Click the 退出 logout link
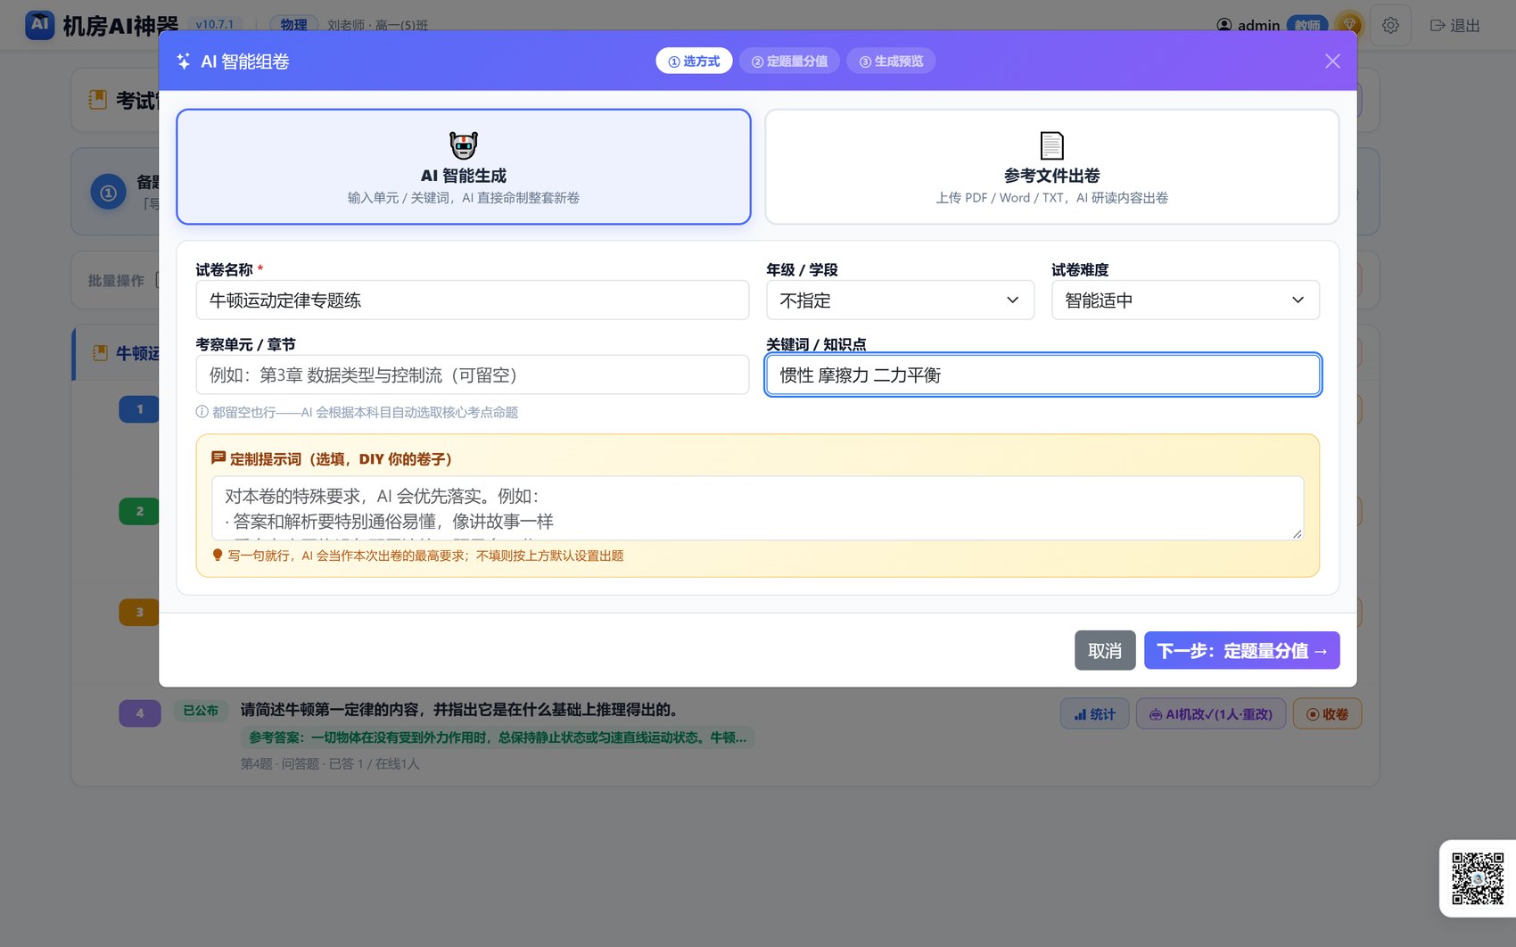The height and width of the screenshot is (947, 1516). pos(1455,25)
